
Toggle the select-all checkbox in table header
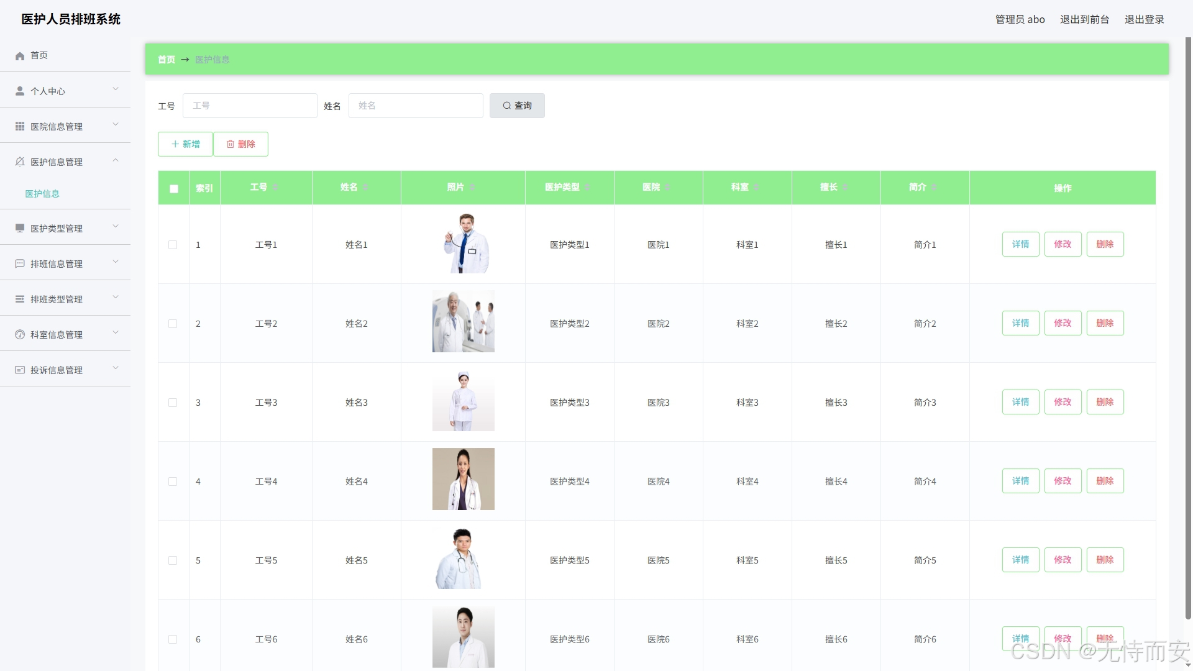click(174, 188)
